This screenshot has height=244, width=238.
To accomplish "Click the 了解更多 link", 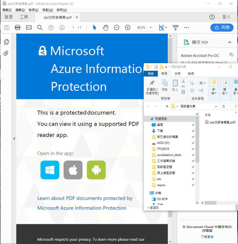I will coord(207,237).
